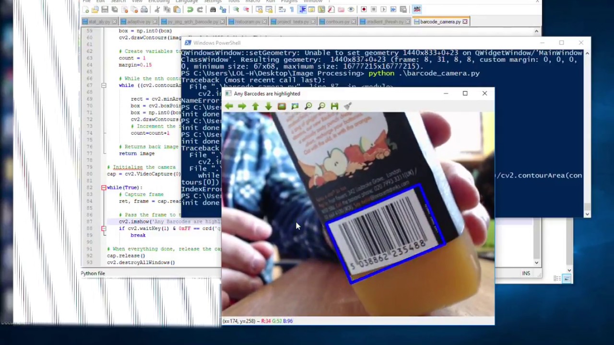Maximize the Windows PowerShell window
Screen dimensions: 614x345
point(561,43)
